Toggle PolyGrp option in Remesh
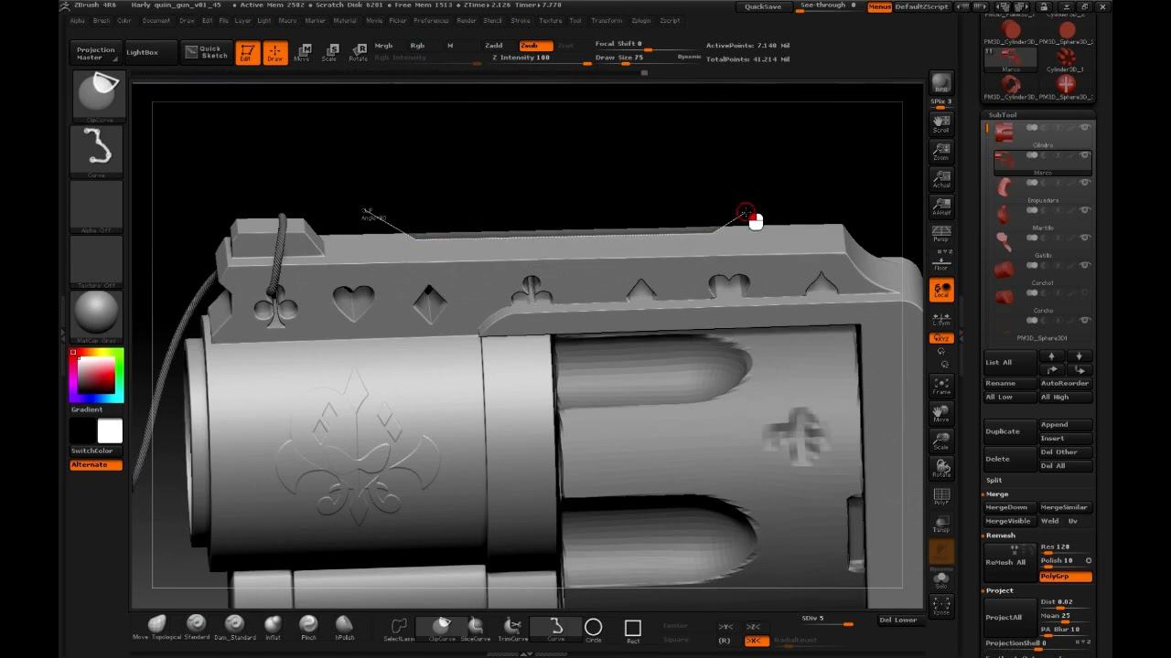The height and width of the screenshot is (658, 1171). [1065, 577]
